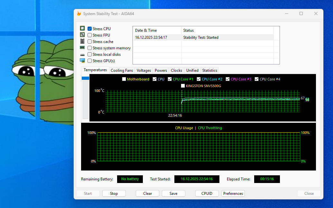Hide the CPU Core #2 graph line
333x208 pixels.
tap(199, 79)
